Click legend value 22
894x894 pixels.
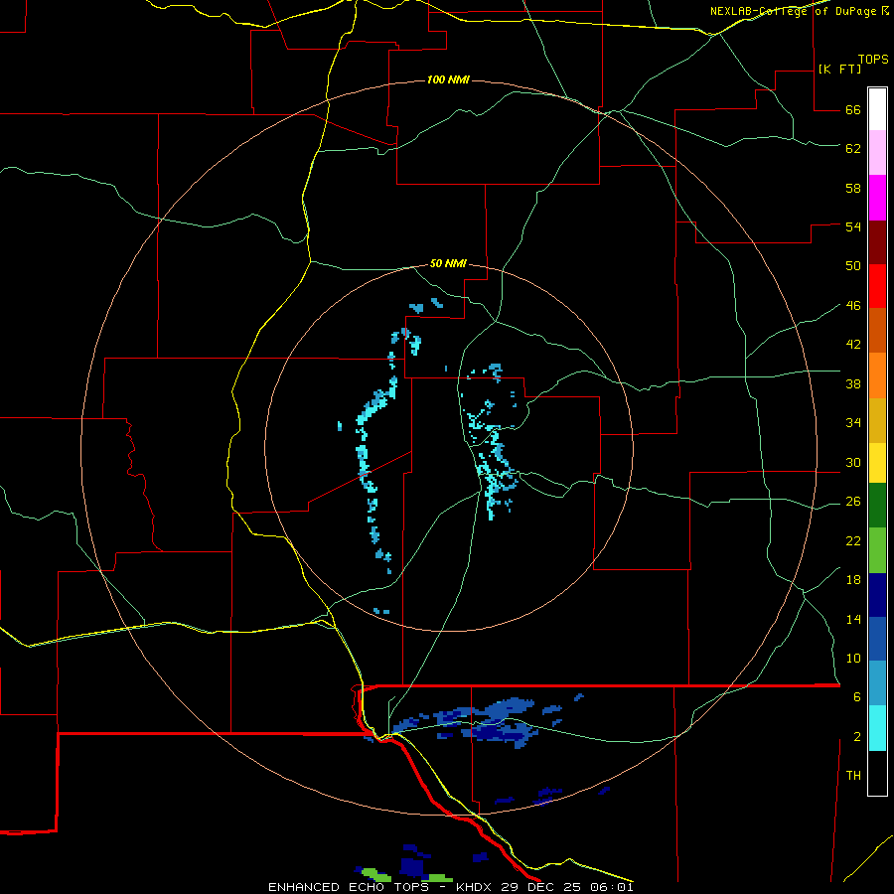coord(853,541)
